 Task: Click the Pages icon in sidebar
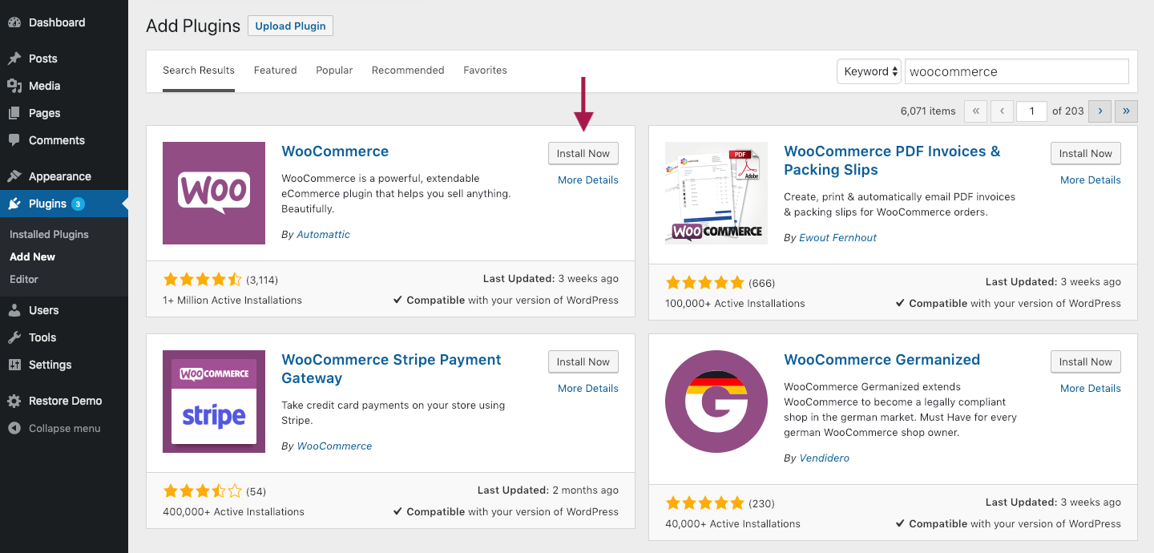coord(14,113)
